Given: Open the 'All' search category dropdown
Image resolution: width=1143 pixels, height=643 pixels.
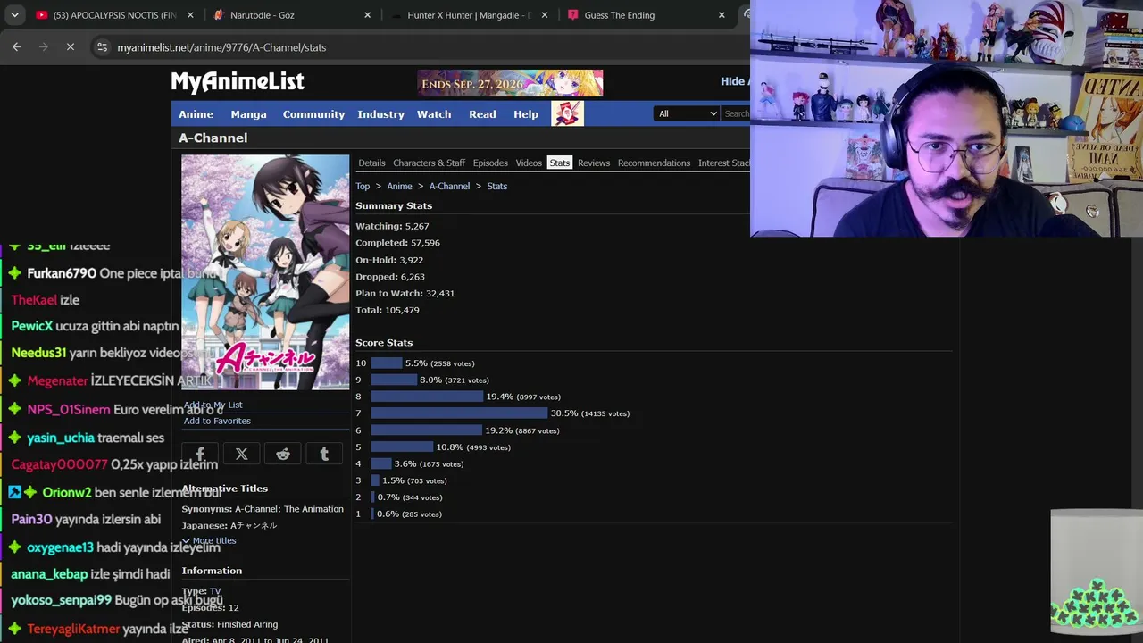Looking at the screenshot, I should [688, 113].
